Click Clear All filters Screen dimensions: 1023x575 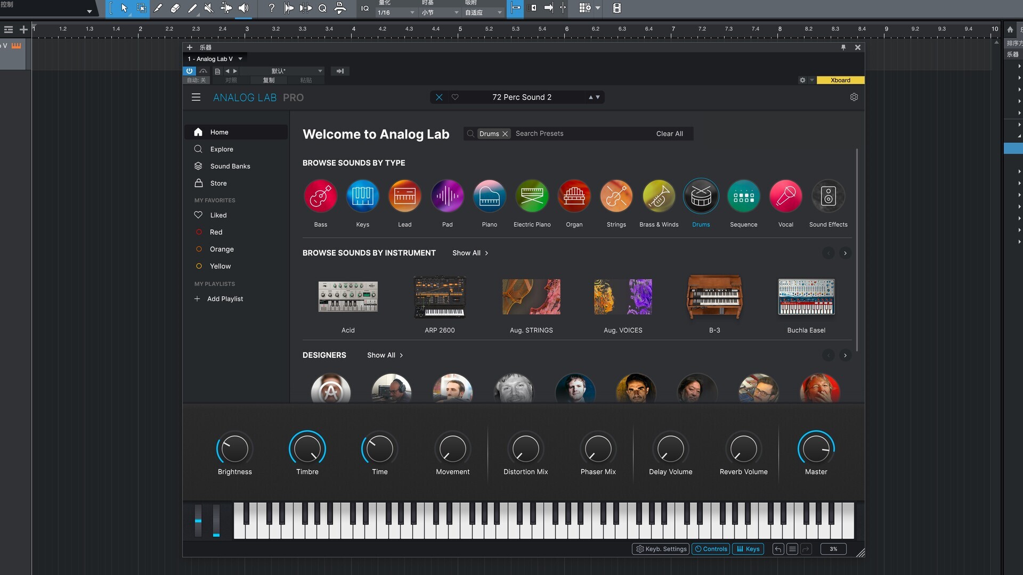(x=669, y=134)
